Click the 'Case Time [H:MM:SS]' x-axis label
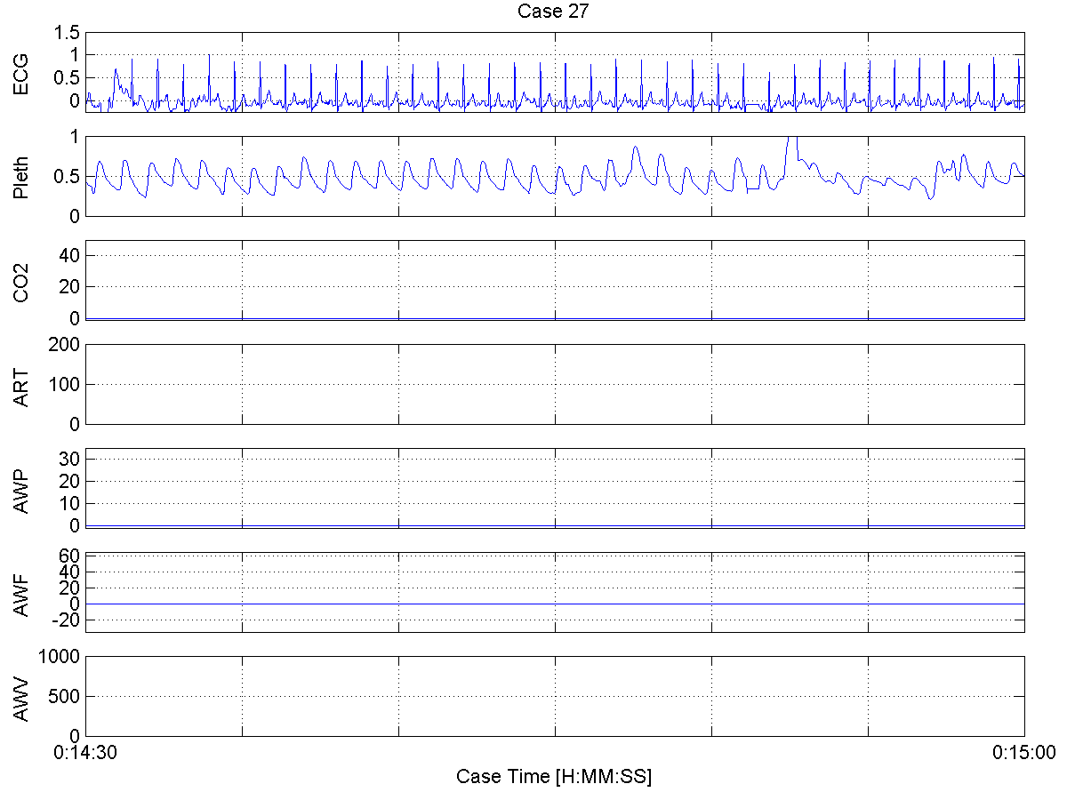This screenshot has height=800, width=1067. [554, 776]
